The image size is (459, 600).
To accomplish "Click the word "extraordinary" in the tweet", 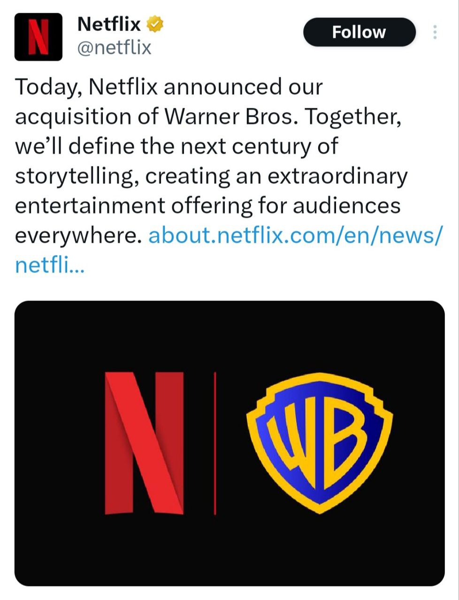I will 337,176.
